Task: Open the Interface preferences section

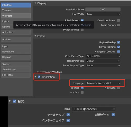Action: tap(16, 5)
